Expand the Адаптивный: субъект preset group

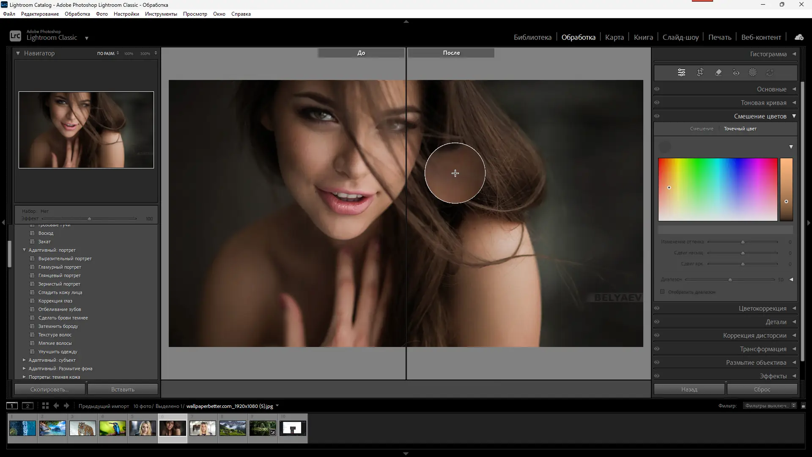[x=24, y=360]
